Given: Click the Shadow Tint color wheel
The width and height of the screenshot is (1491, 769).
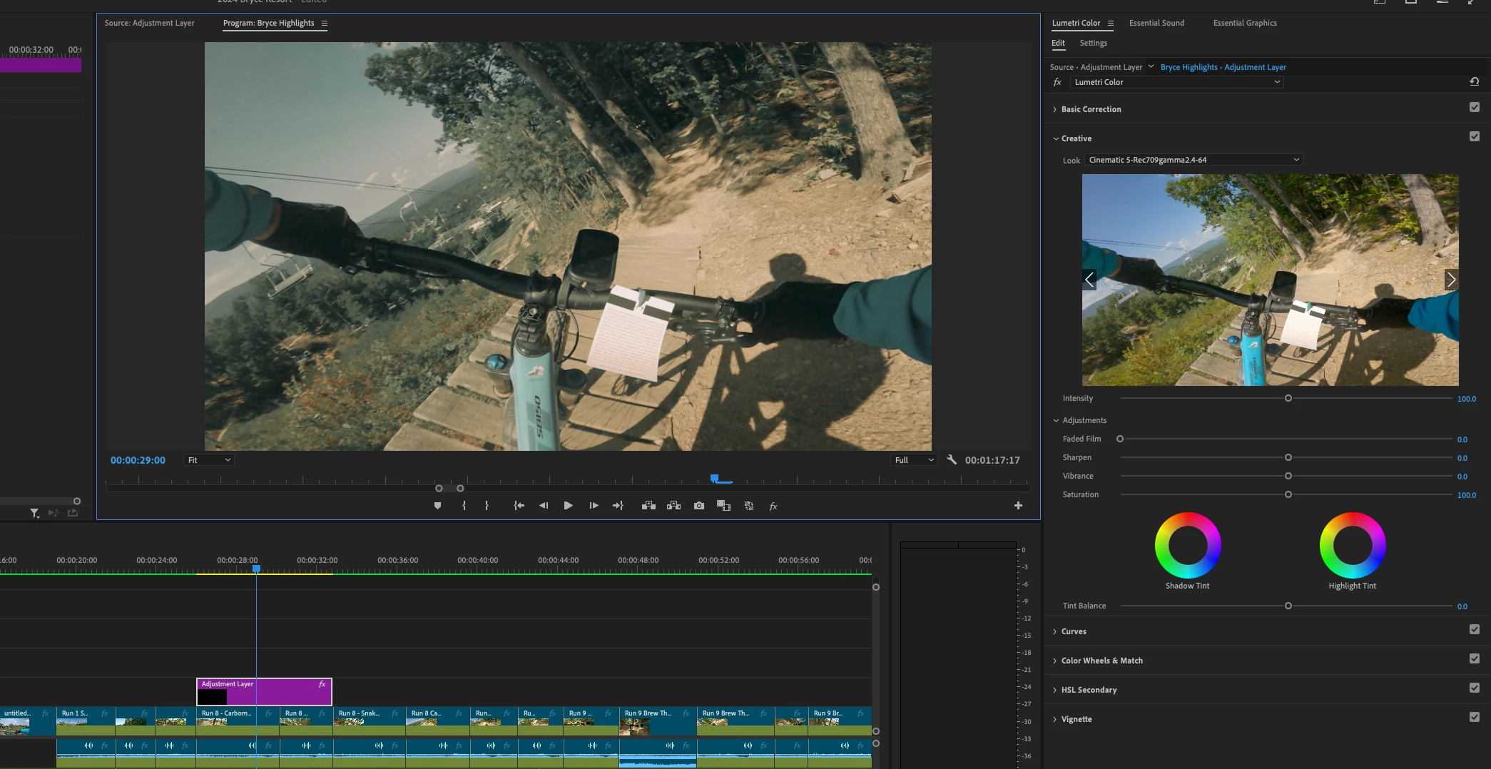Looking at the screenshot, I should (x=1188, y=546).
